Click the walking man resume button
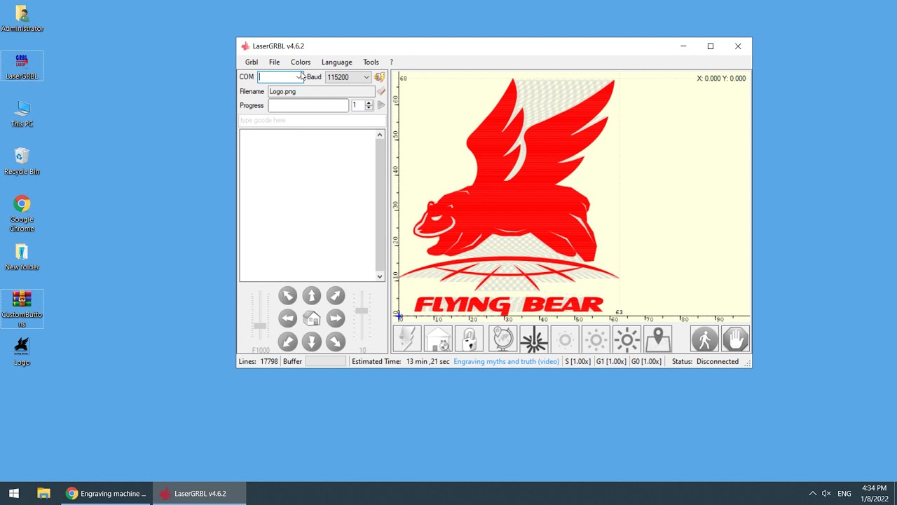This screenshot has height=505, width=897. point(704,339)
